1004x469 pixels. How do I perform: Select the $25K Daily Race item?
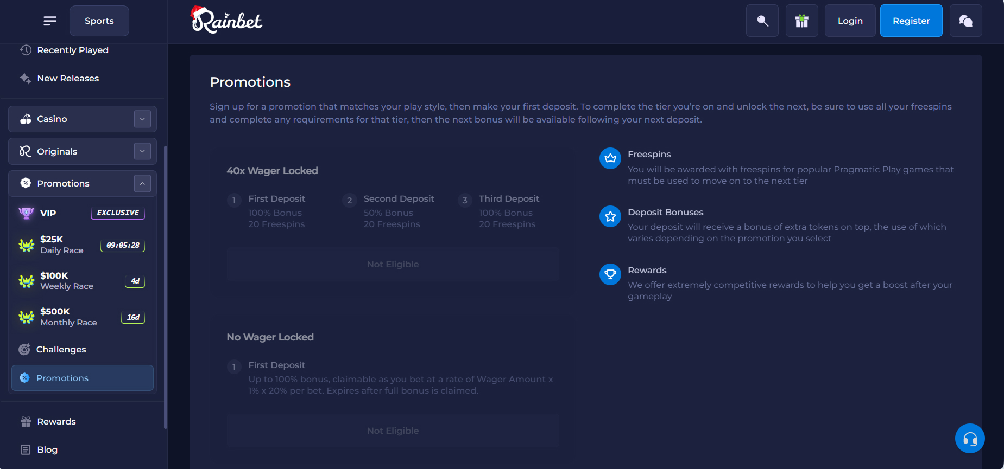(x=81, y=245)
